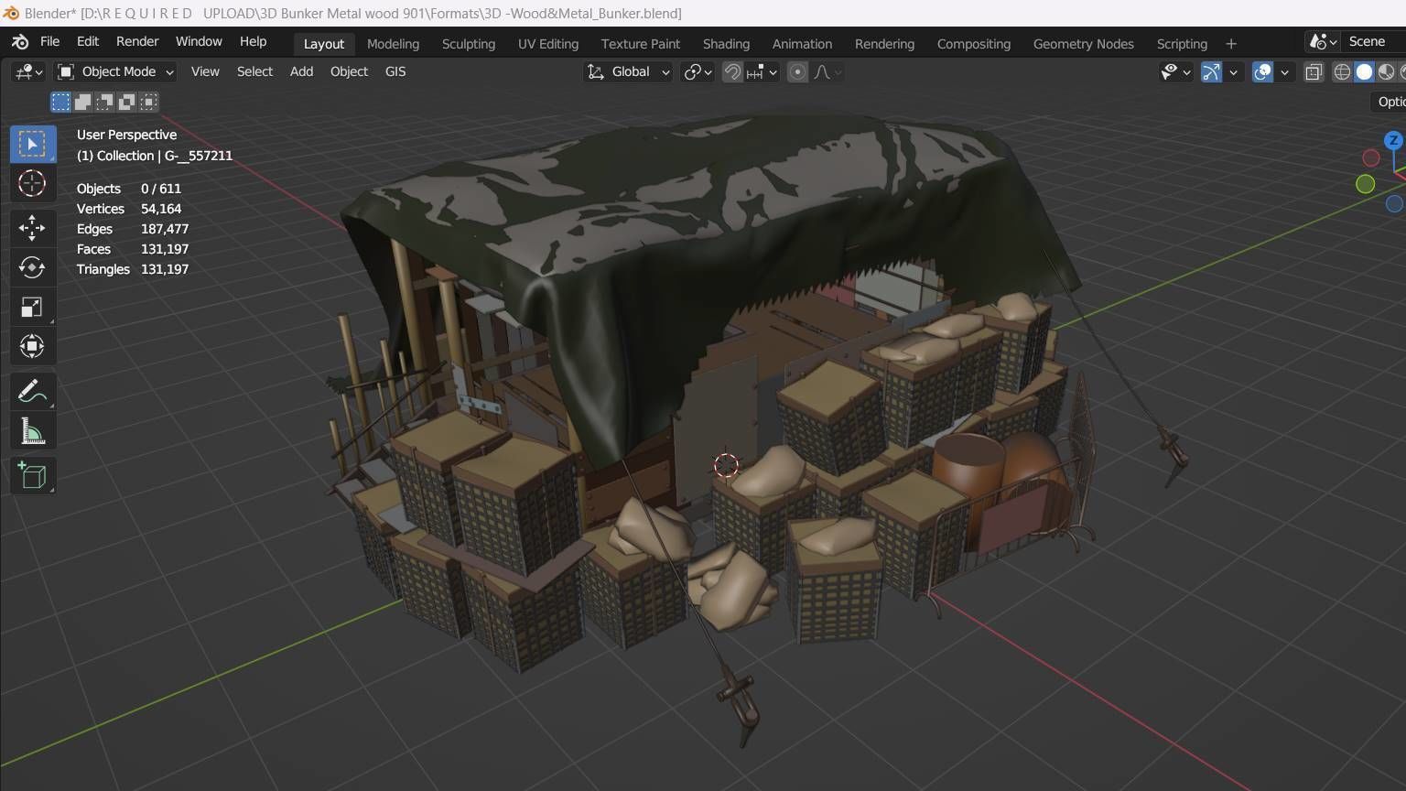The width and height of the screenshot is (1406, 791).
Task: Toggle X-ray mode
Action: (x=1314, y=71)
